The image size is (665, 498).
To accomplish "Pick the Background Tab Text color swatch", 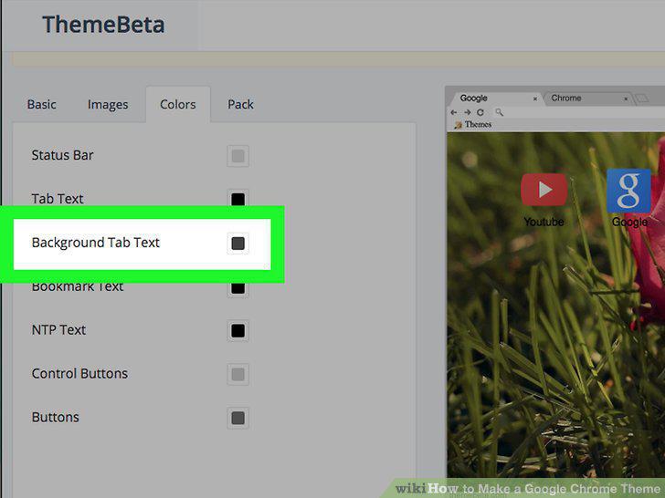I will tap(237, 243).
